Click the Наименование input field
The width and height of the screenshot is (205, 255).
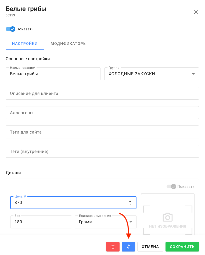click(x=53, y=74)
